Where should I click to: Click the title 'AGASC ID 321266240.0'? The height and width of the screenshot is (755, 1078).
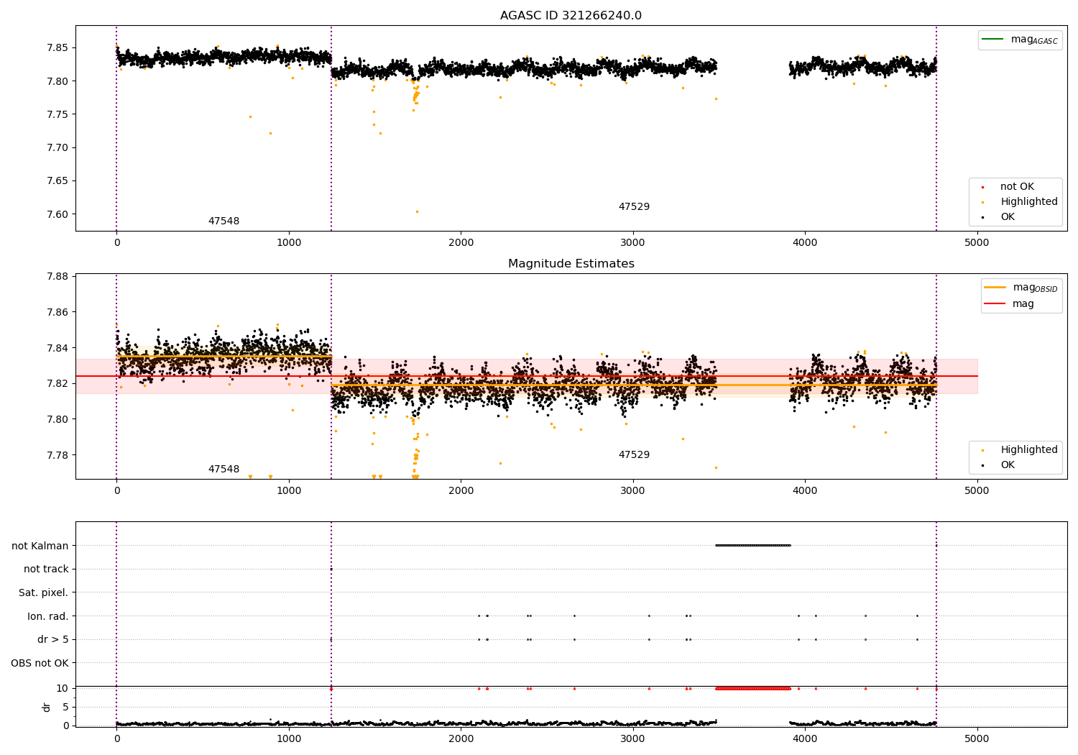point(571,16)
